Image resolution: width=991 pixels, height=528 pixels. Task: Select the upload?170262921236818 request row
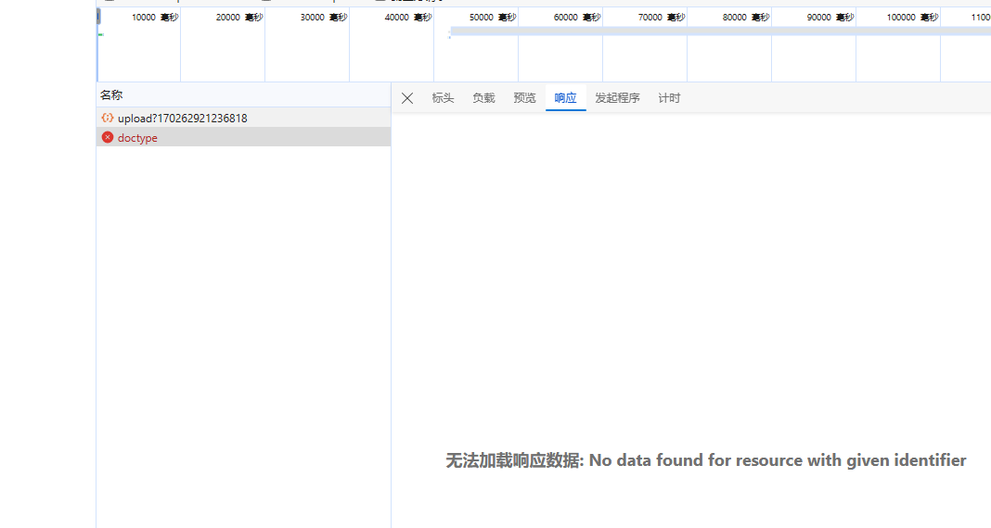(x=243, y=118)
